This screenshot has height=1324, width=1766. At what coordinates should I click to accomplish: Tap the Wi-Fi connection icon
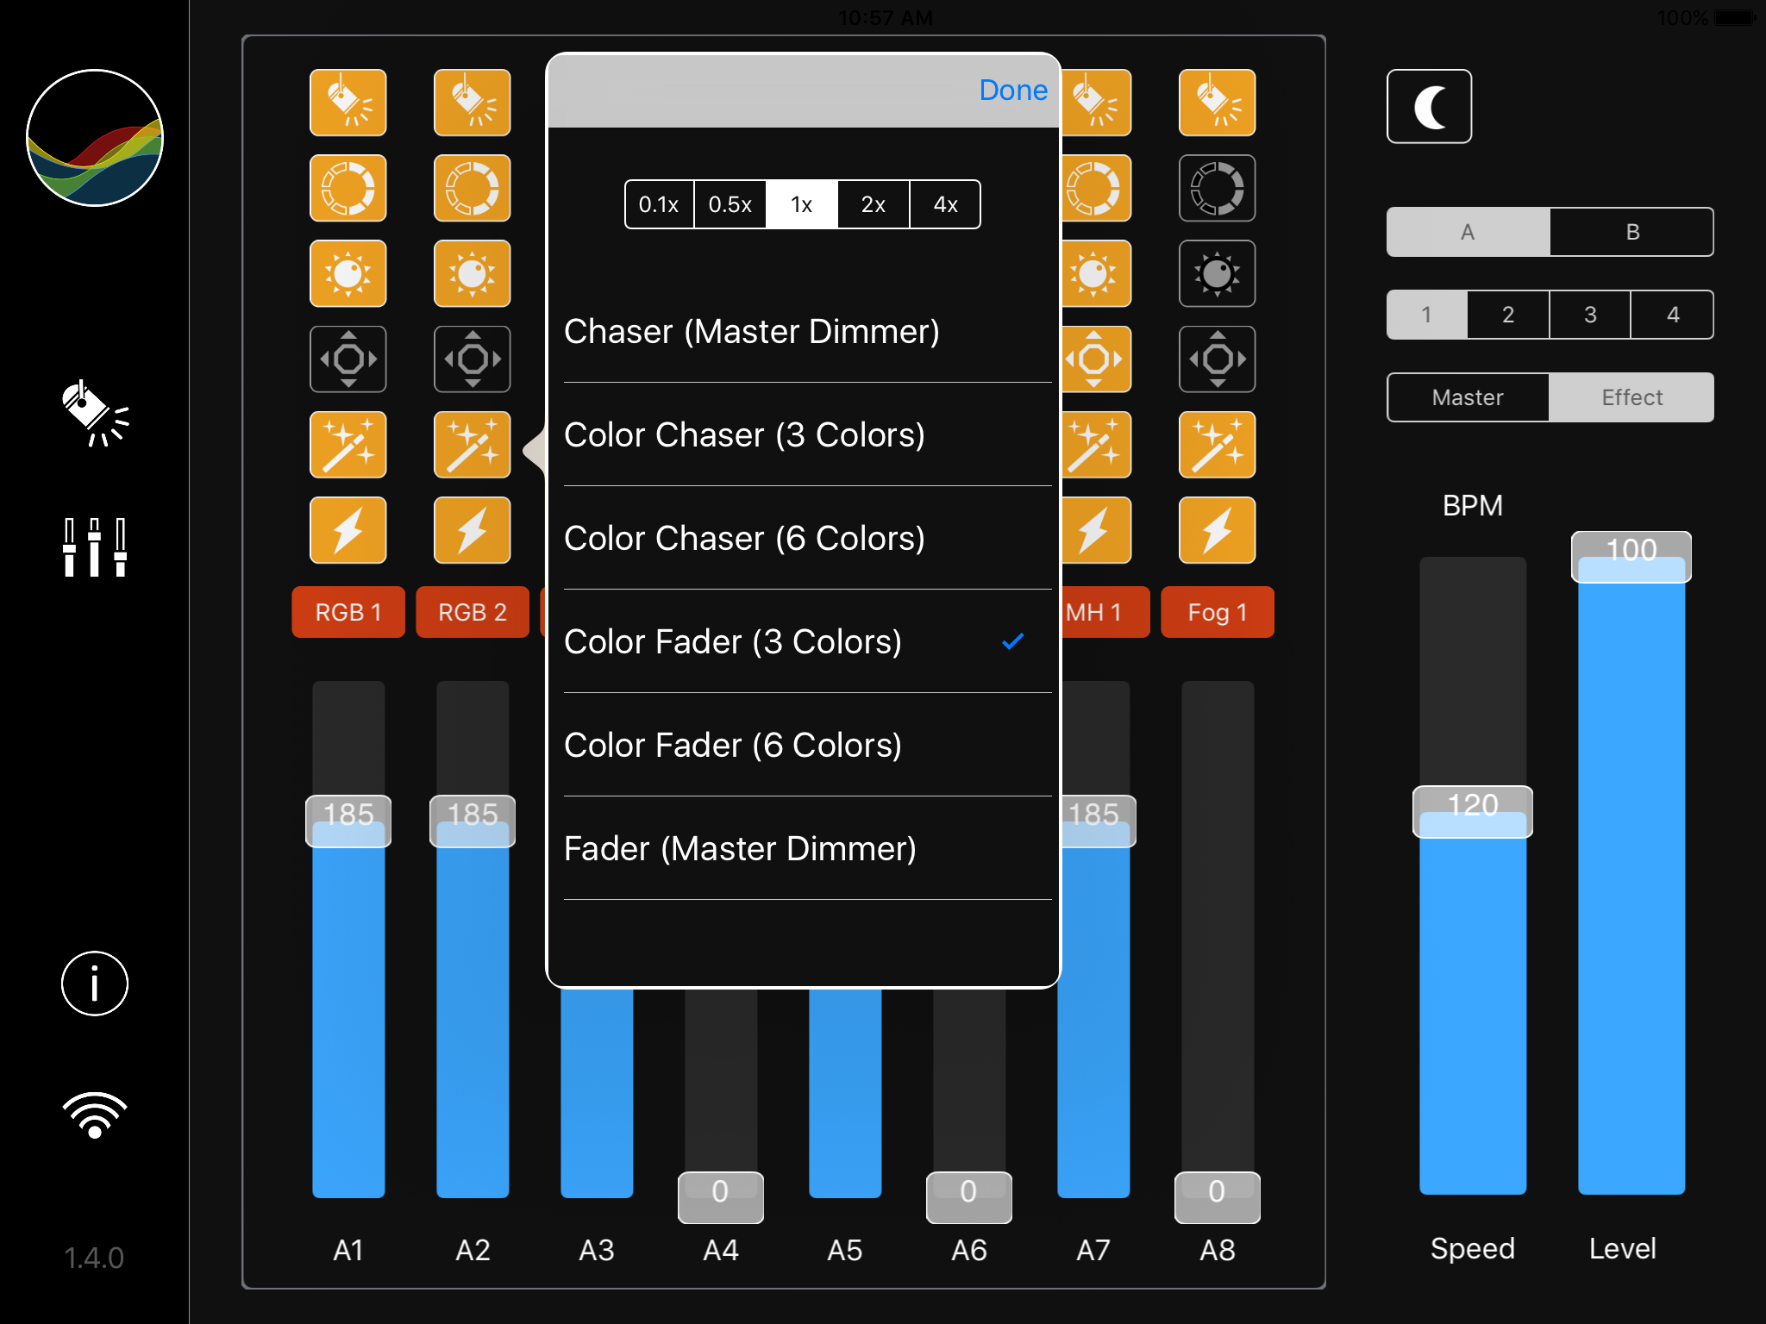95,1115
